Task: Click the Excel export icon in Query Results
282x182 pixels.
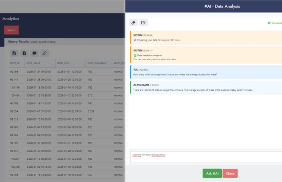Action: coord(14,53)
